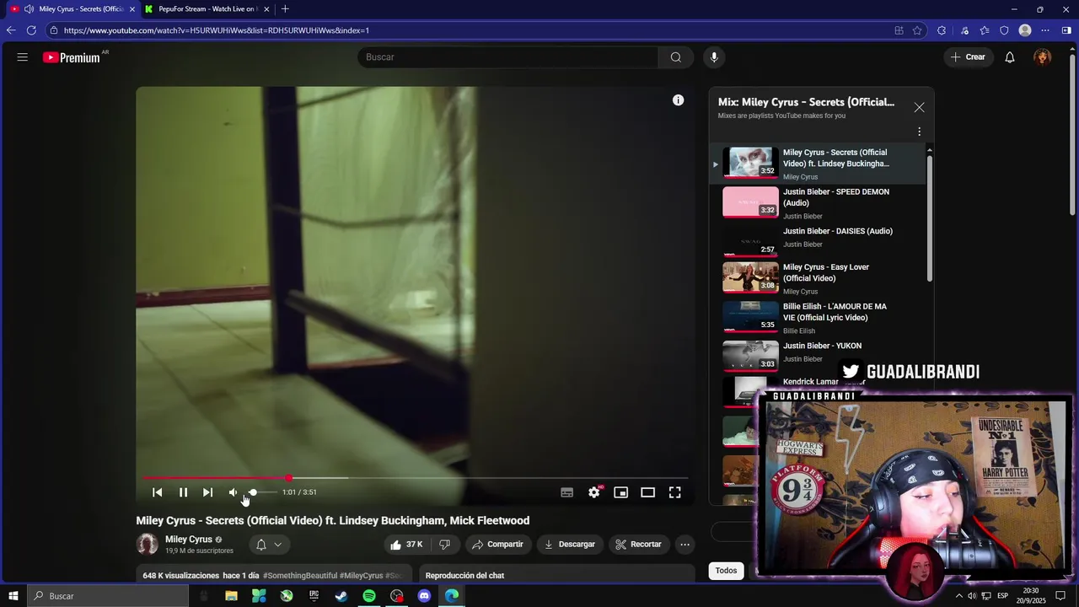Skip to next video
1079x607 pixels.
[207, 492]
